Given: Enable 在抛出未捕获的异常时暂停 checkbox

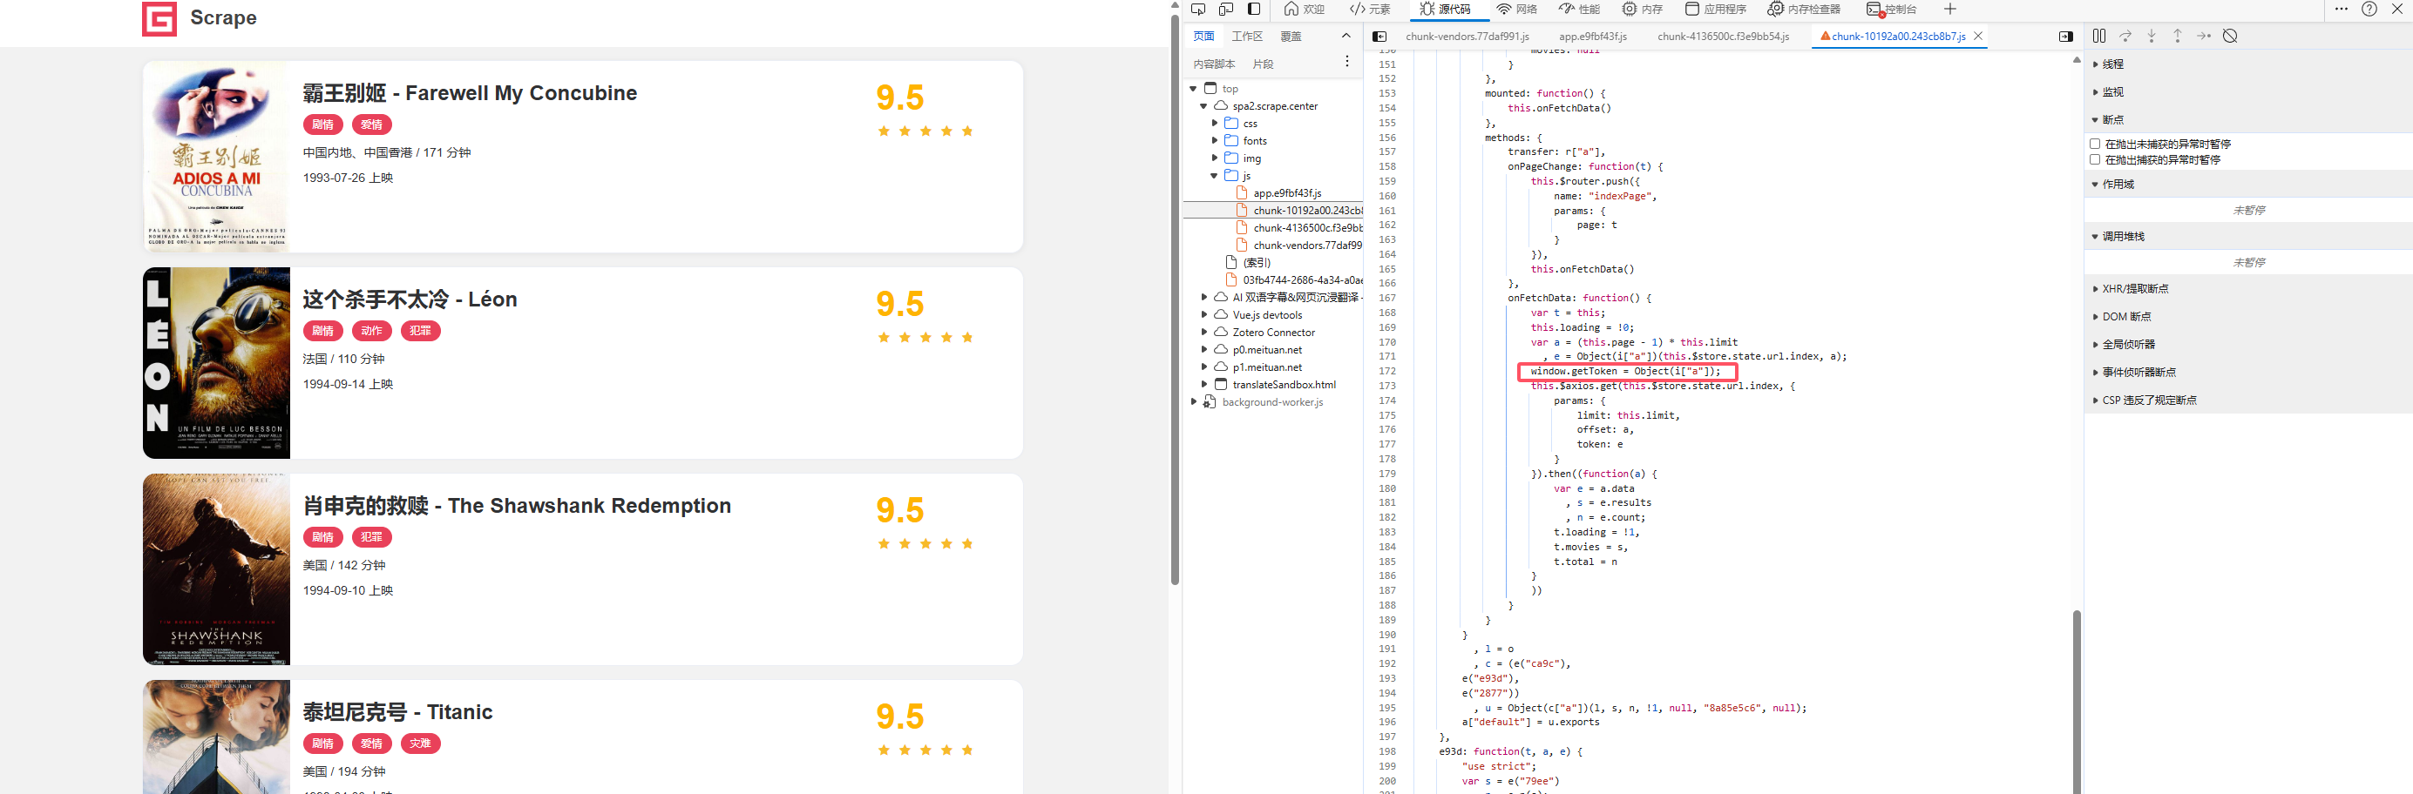Looking at the screenshot, I should [2096, 145].
